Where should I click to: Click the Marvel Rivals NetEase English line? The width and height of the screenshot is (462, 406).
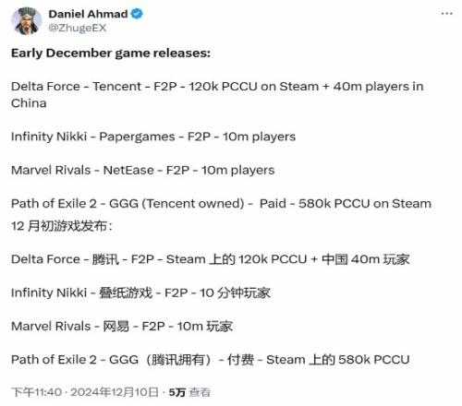coord(143,170)
